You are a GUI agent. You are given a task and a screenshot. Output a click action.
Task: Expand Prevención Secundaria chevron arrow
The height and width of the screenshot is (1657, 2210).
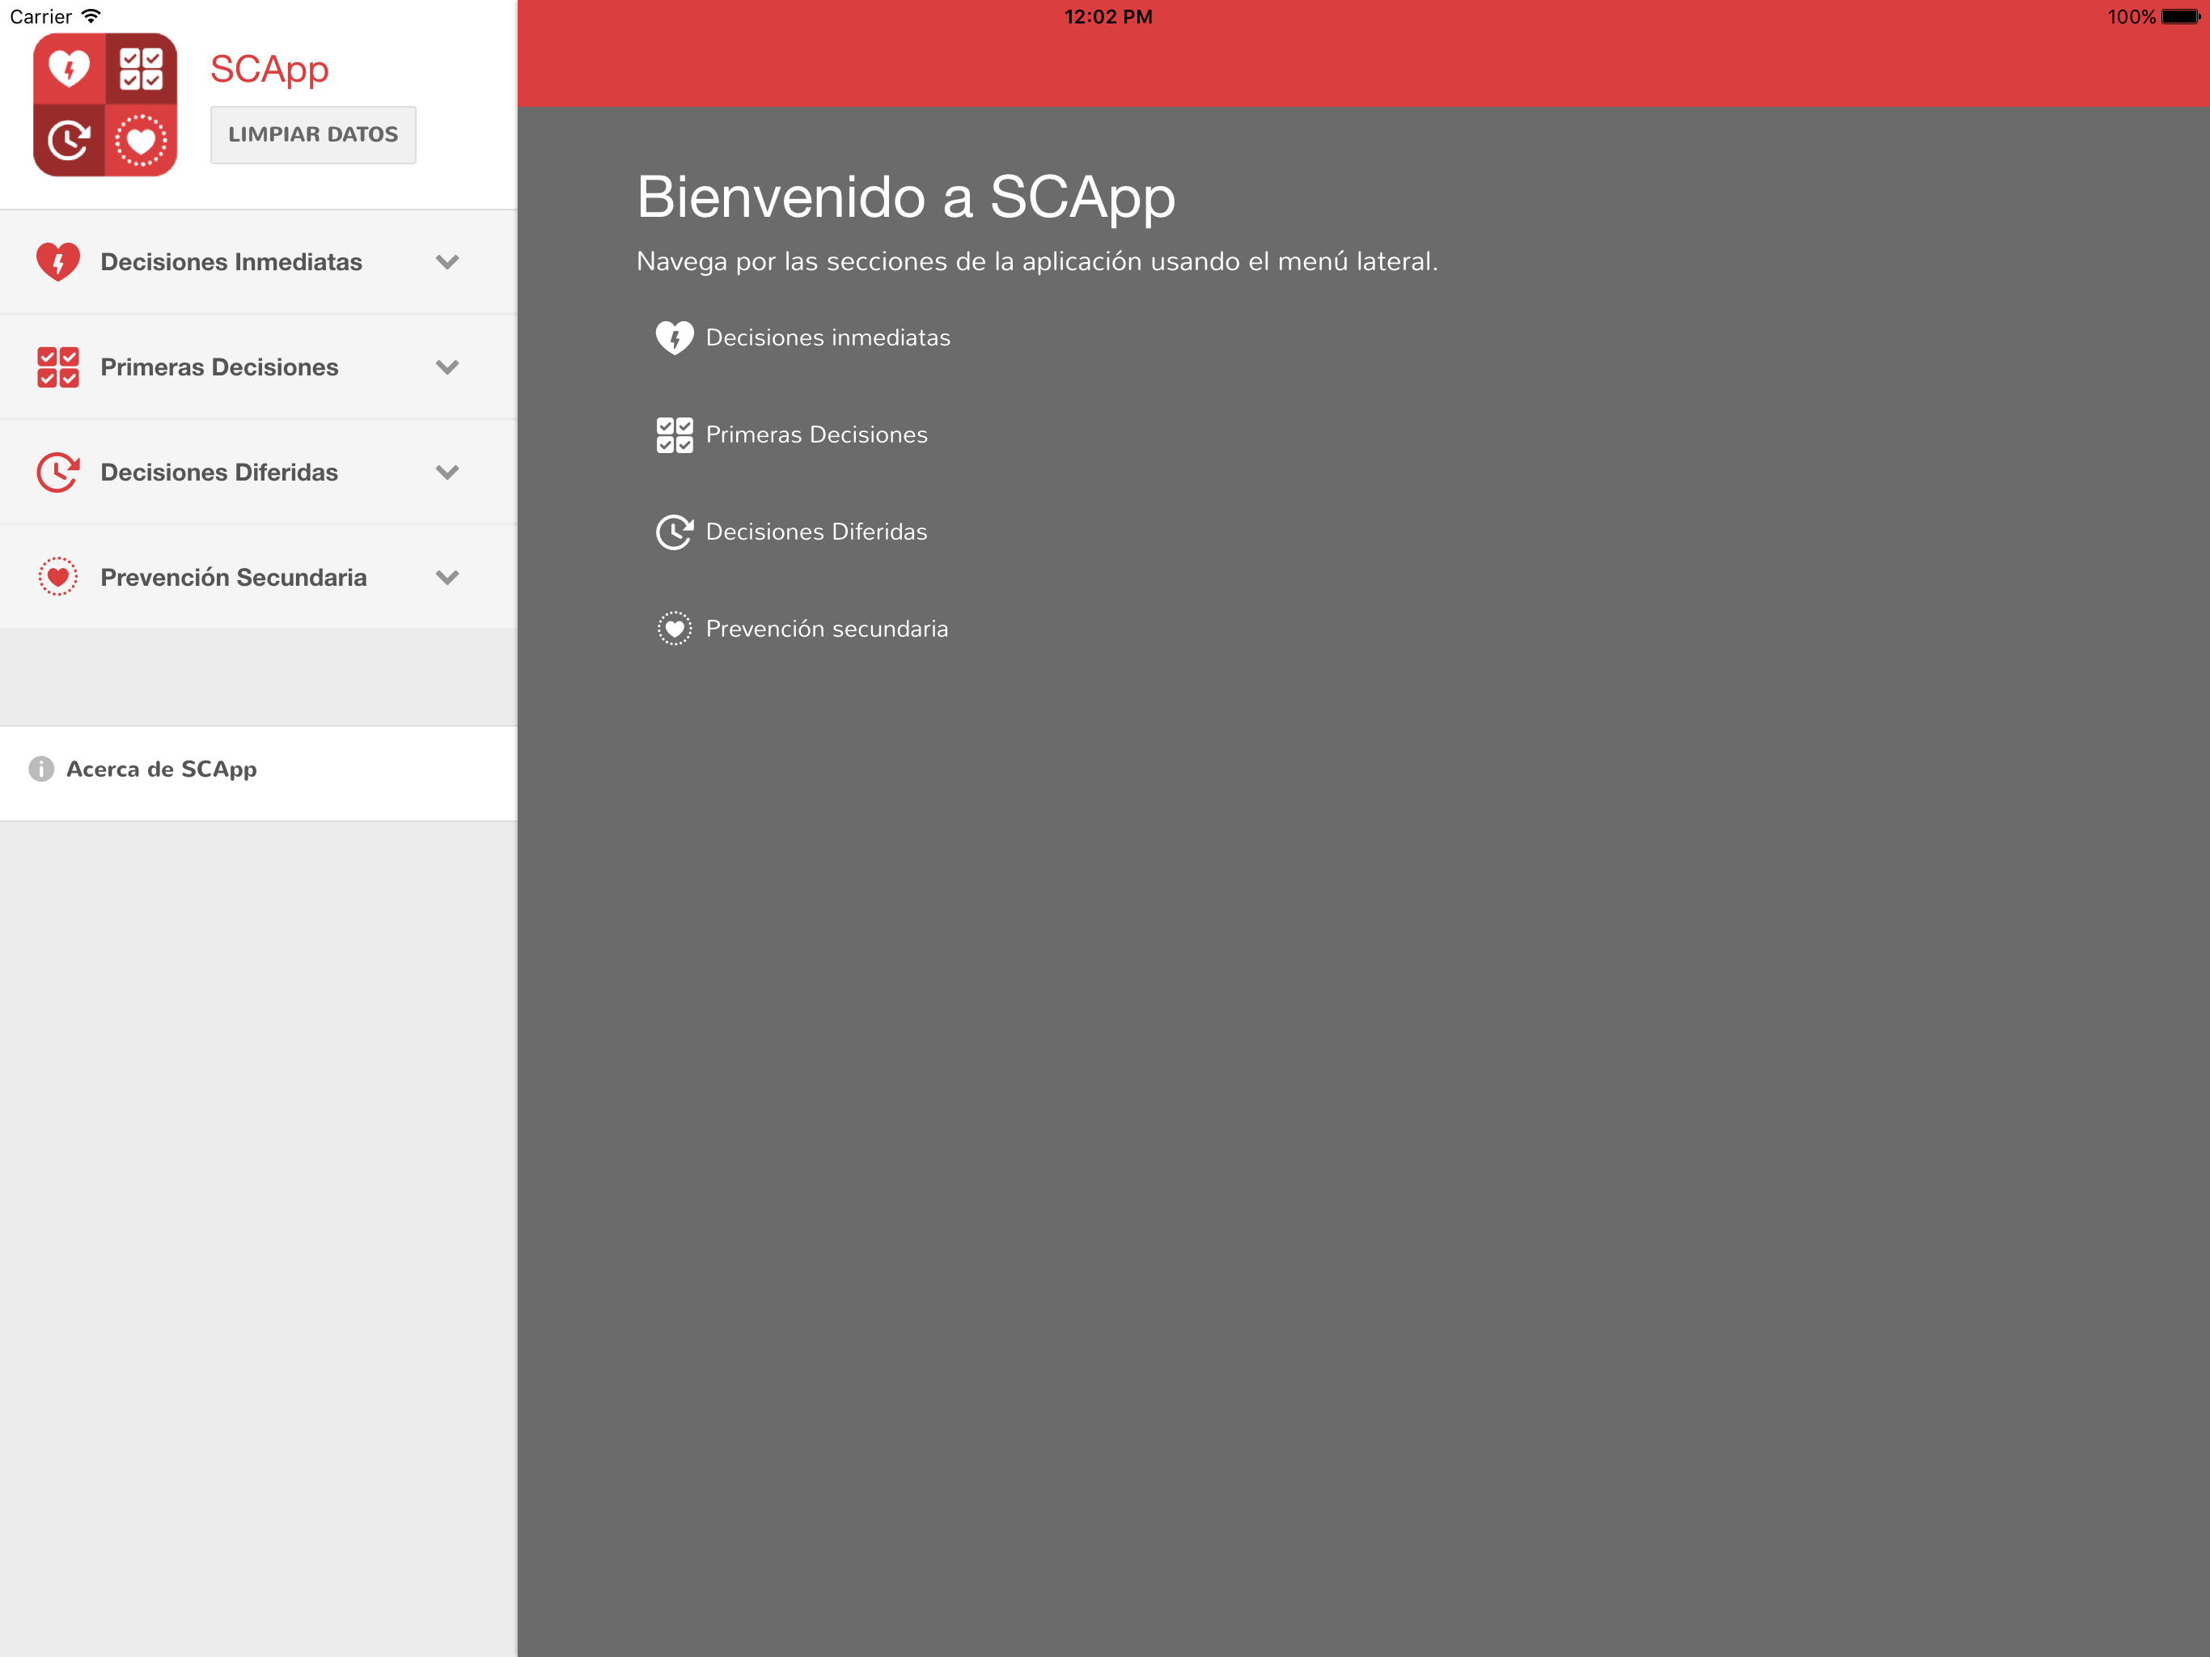click(x=447, y=577)
